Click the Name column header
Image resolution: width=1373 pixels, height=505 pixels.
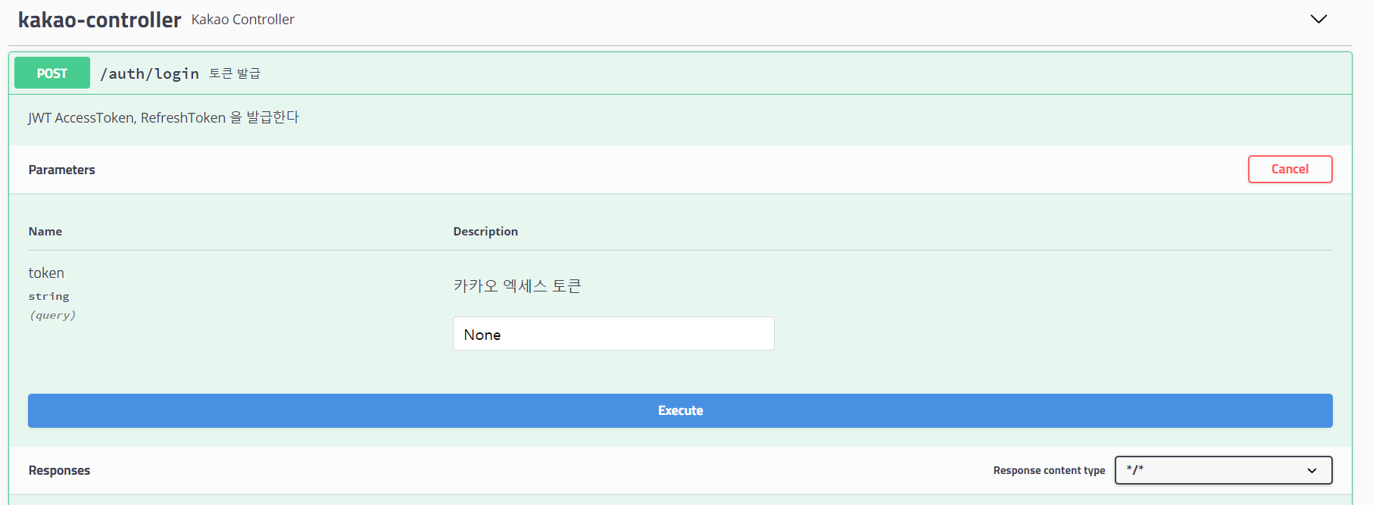pyautogui.click(x=45, y=231)
